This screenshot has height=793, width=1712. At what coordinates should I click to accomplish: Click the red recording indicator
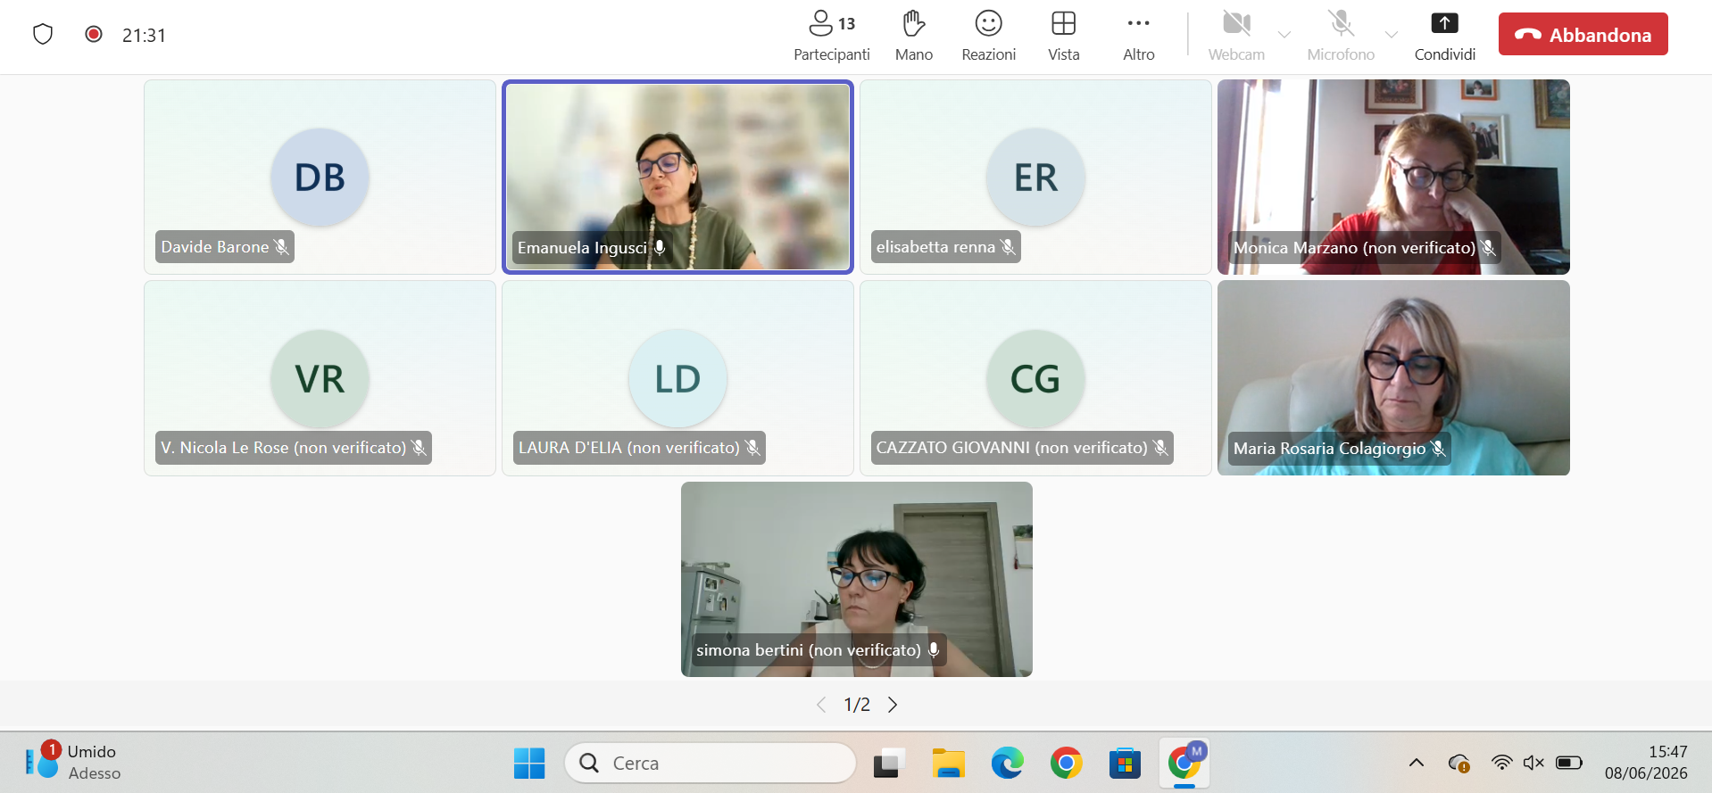coord(93,34)
